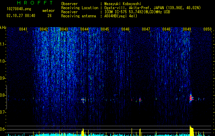Image resolution: width=215 pixels, height=136 pixels.
Task: Click the 0.8 kHz axis label
Action: tap(2, 95)
